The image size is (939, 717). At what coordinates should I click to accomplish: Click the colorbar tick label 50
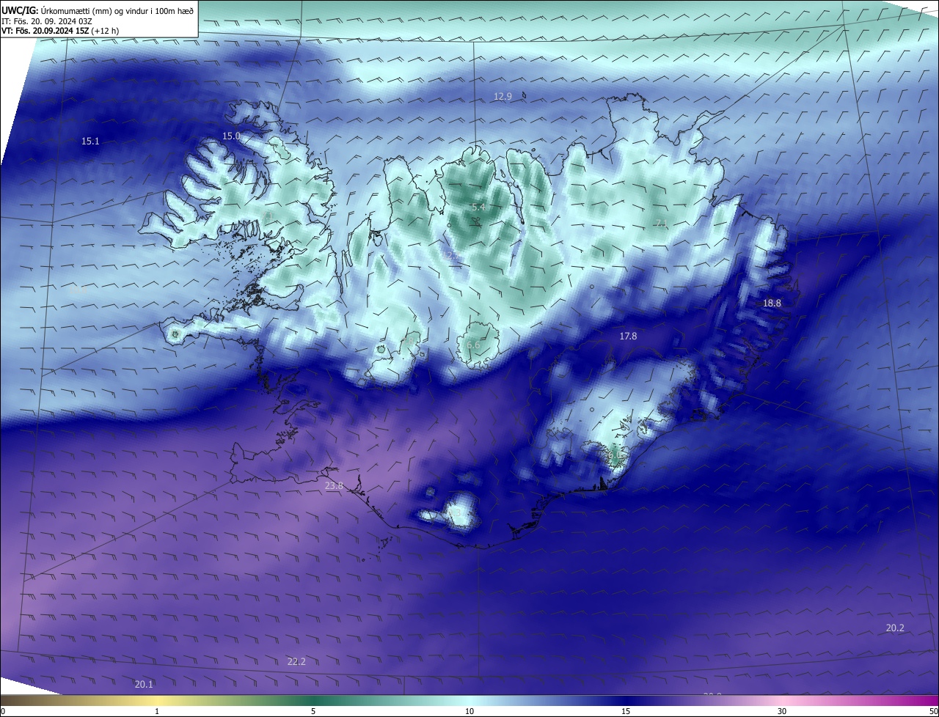tap(933, 711)
